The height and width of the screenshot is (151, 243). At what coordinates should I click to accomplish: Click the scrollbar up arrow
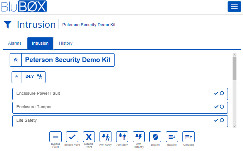point(235,55)
